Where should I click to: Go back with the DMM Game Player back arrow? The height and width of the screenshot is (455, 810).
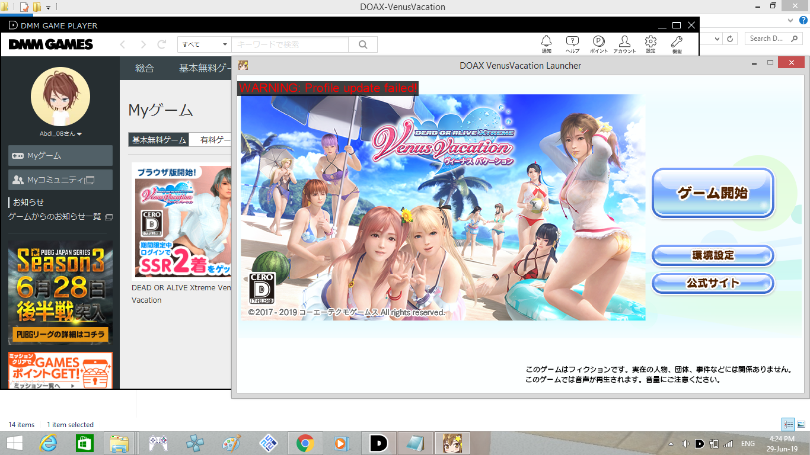click(x=123, y=44)
